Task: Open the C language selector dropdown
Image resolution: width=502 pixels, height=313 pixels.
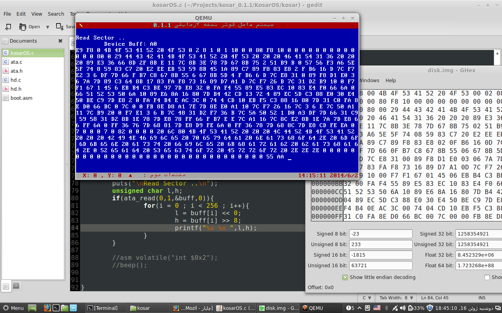Action: (x=367, y=298)
